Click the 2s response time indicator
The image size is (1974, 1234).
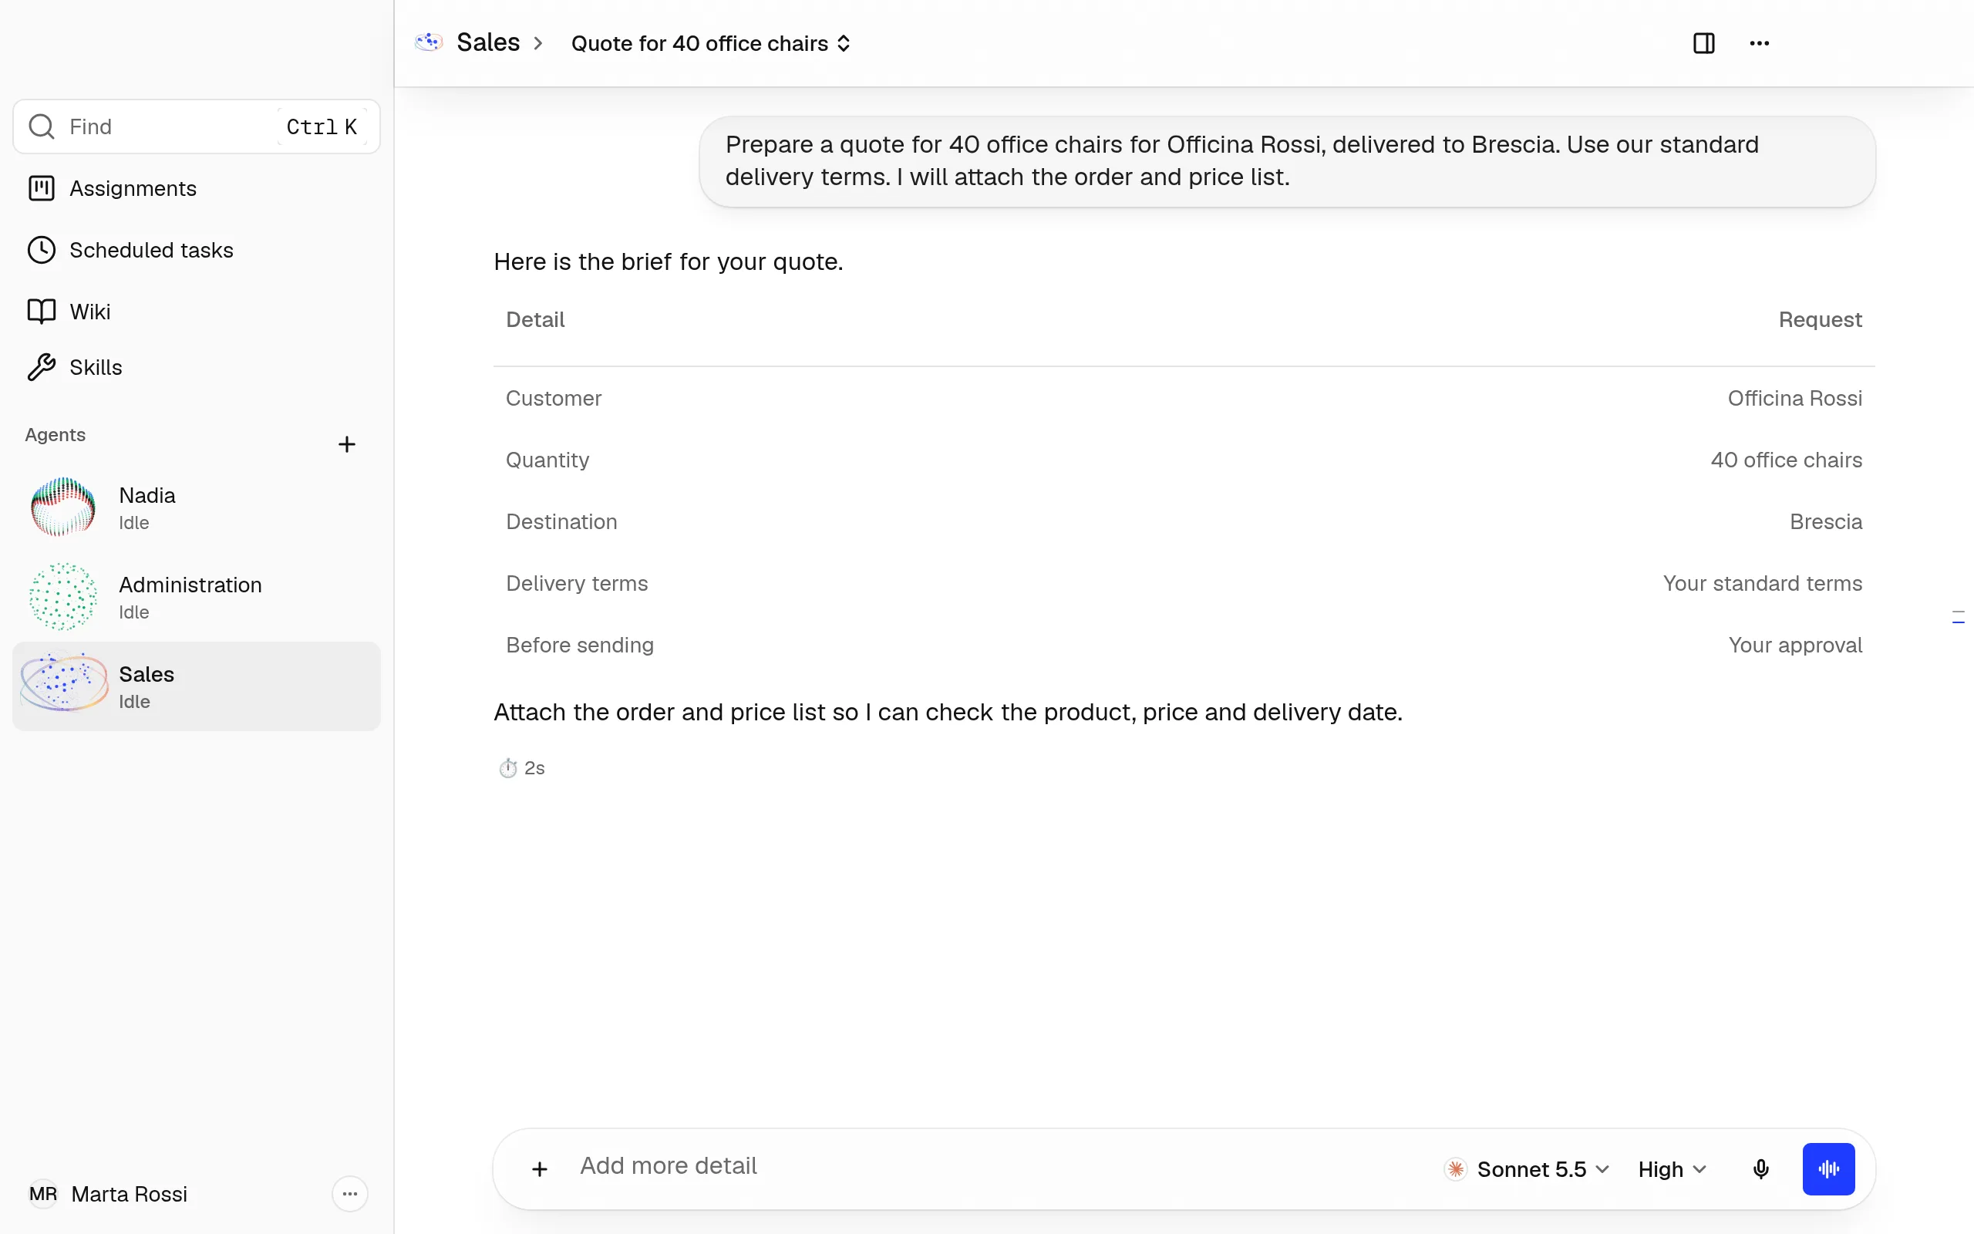(522, 768)
